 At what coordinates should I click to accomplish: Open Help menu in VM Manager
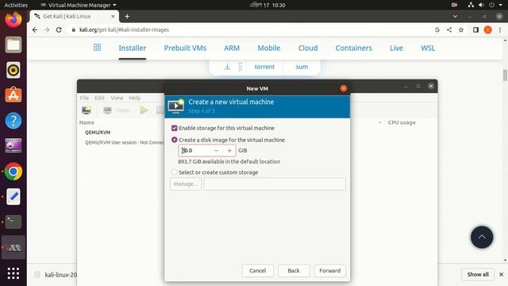(134, 98)
